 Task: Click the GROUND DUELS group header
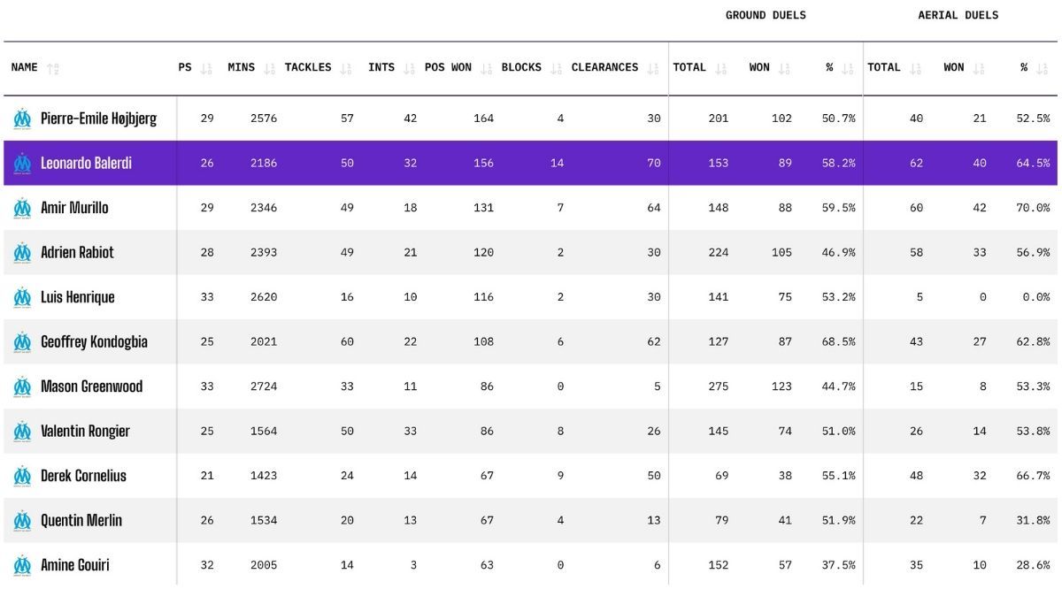pos(766,15)
